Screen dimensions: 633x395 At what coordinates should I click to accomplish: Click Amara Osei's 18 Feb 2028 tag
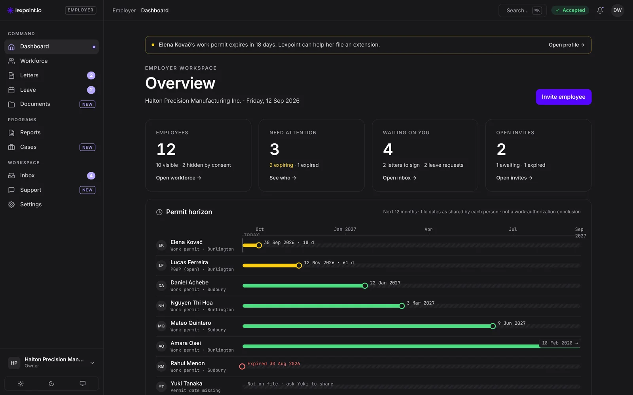click(x=560, y=343)
